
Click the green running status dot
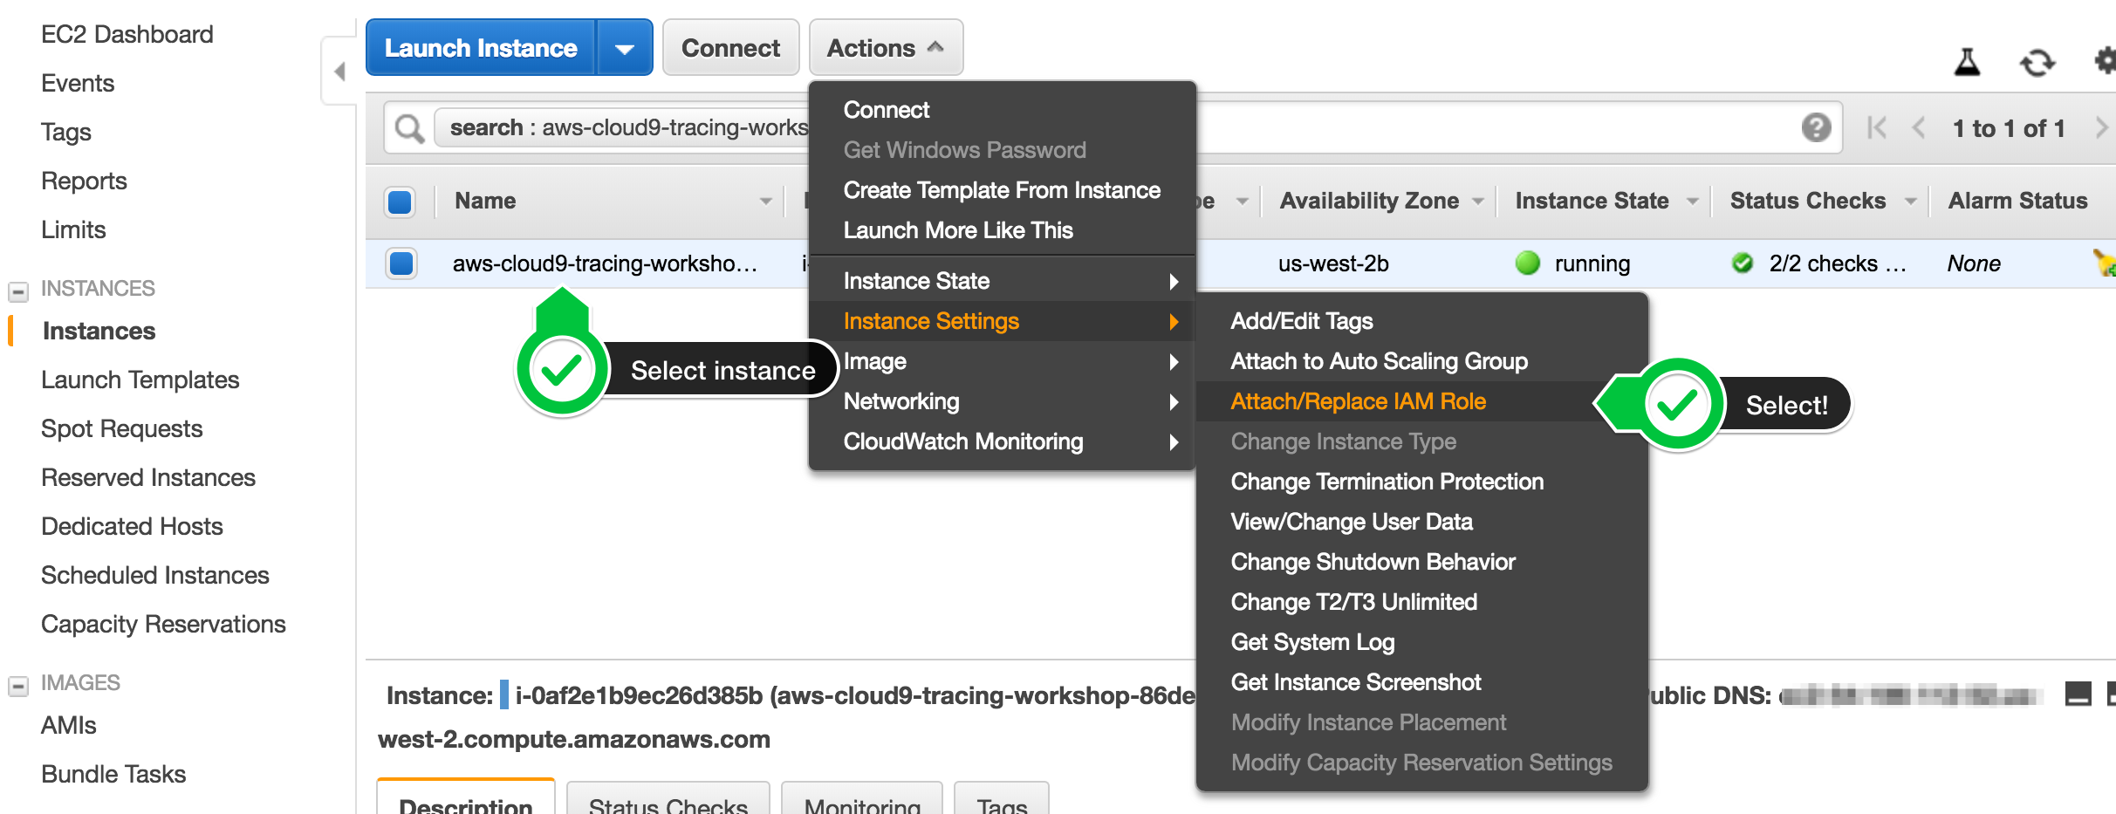coord(1528,263)
